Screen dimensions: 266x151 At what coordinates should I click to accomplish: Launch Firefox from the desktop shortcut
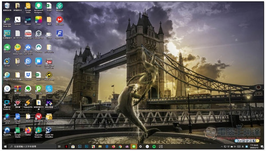(x=28, y=131)
